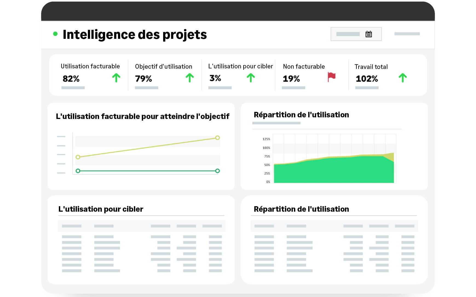476x297 pixels.
Task: Click the green arrow beside 82%
Action: 116,78
